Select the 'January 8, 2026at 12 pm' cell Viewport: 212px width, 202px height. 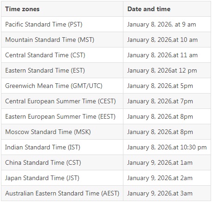click(167, 70)
